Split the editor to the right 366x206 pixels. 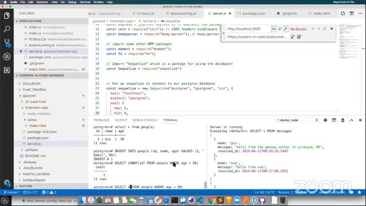pos(352,14)
